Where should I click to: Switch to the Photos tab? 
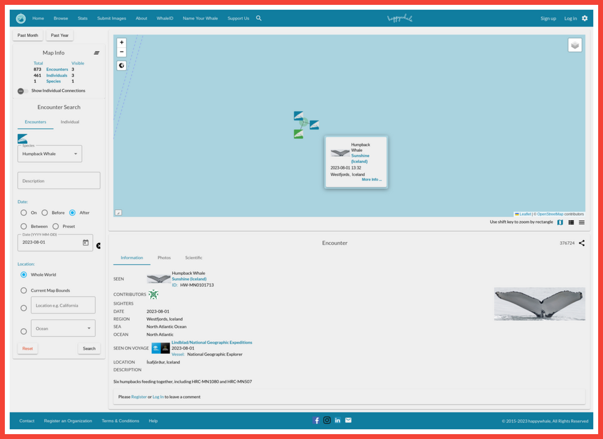pos(164,258)
